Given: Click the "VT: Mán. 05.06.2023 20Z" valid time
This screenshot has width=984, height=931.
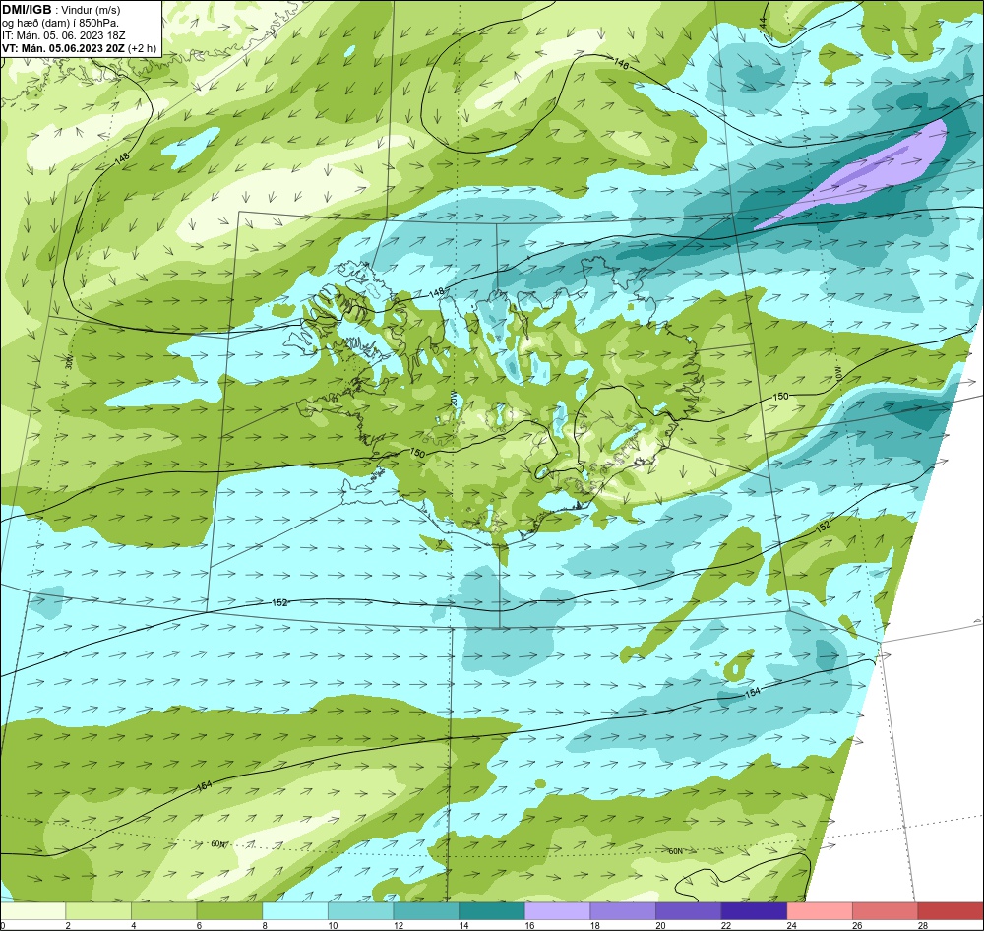Looking at the screenshot, I should [63, 48].
